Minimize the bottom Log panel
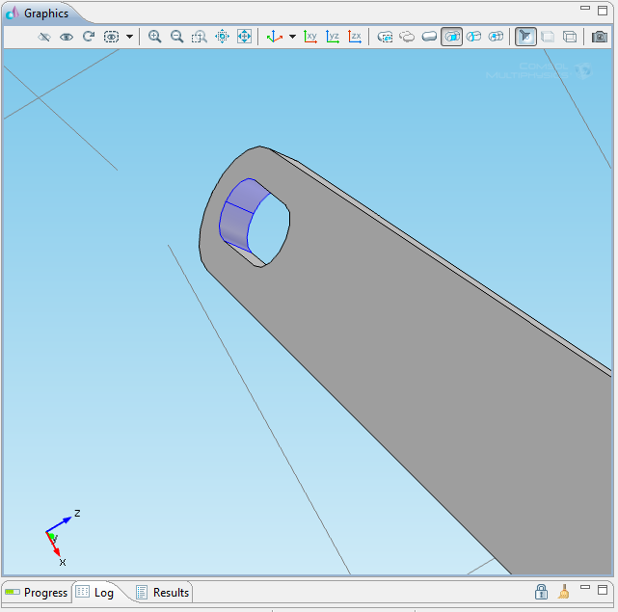The image size is (618, 612). coord(585,587)
